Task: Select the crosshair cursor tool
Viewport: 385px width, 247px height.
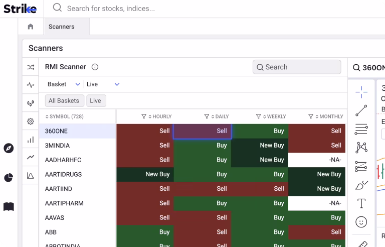Action: (x=361, y=92)
